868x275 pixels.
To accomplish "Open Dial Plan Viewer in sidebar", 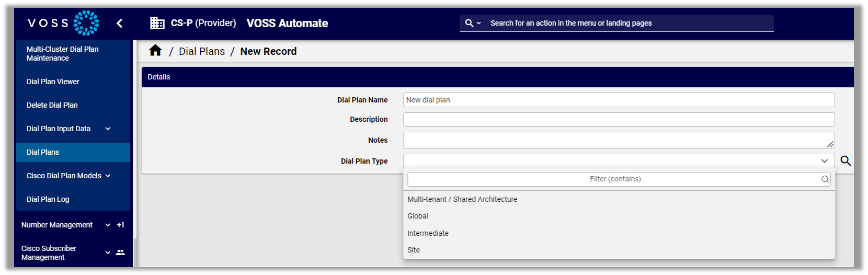I will (x=53, y=82).
